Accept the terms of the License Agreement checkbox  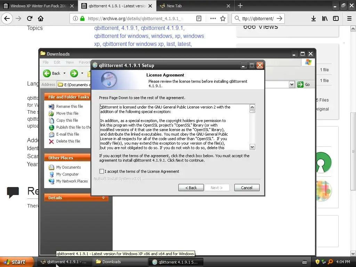pyautogui.click(x=102, y=171)
